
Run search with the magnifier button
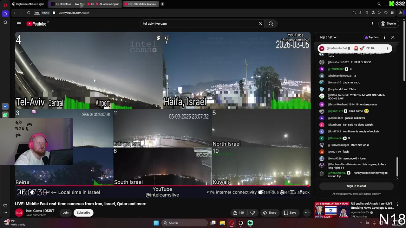coord(271,23)
